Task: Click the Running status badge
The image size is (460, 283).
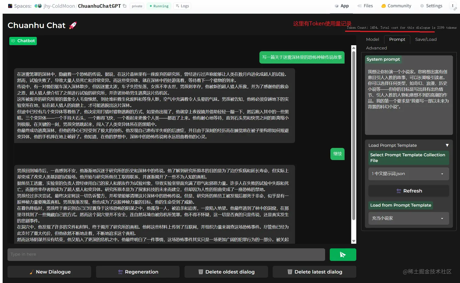Action: pyautogui.click(x=159, y=6)
